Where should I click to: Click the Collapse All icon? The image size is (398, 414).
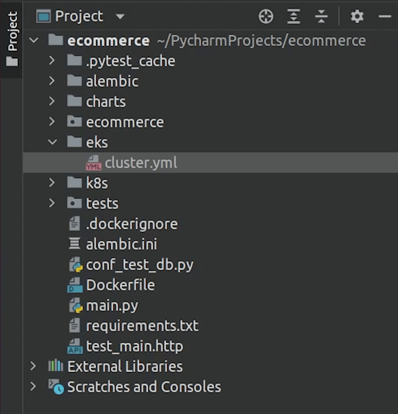click(321, 17)
